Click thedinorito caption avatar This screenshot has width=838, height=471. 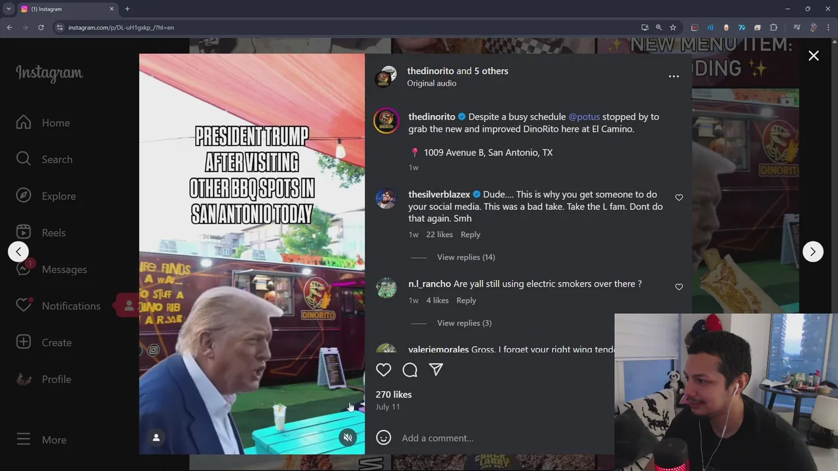[386, 121]
